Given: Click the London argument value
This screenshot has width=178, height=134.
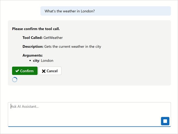Looking at the screenshot, I should pos(47,61).
